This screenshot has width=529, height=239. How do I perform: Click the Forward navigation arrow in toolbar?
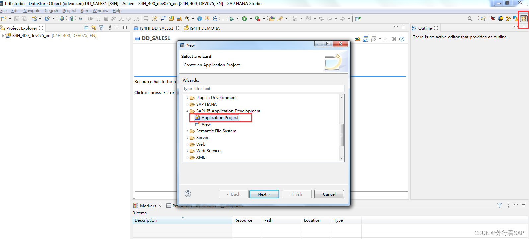coord(342,19)
